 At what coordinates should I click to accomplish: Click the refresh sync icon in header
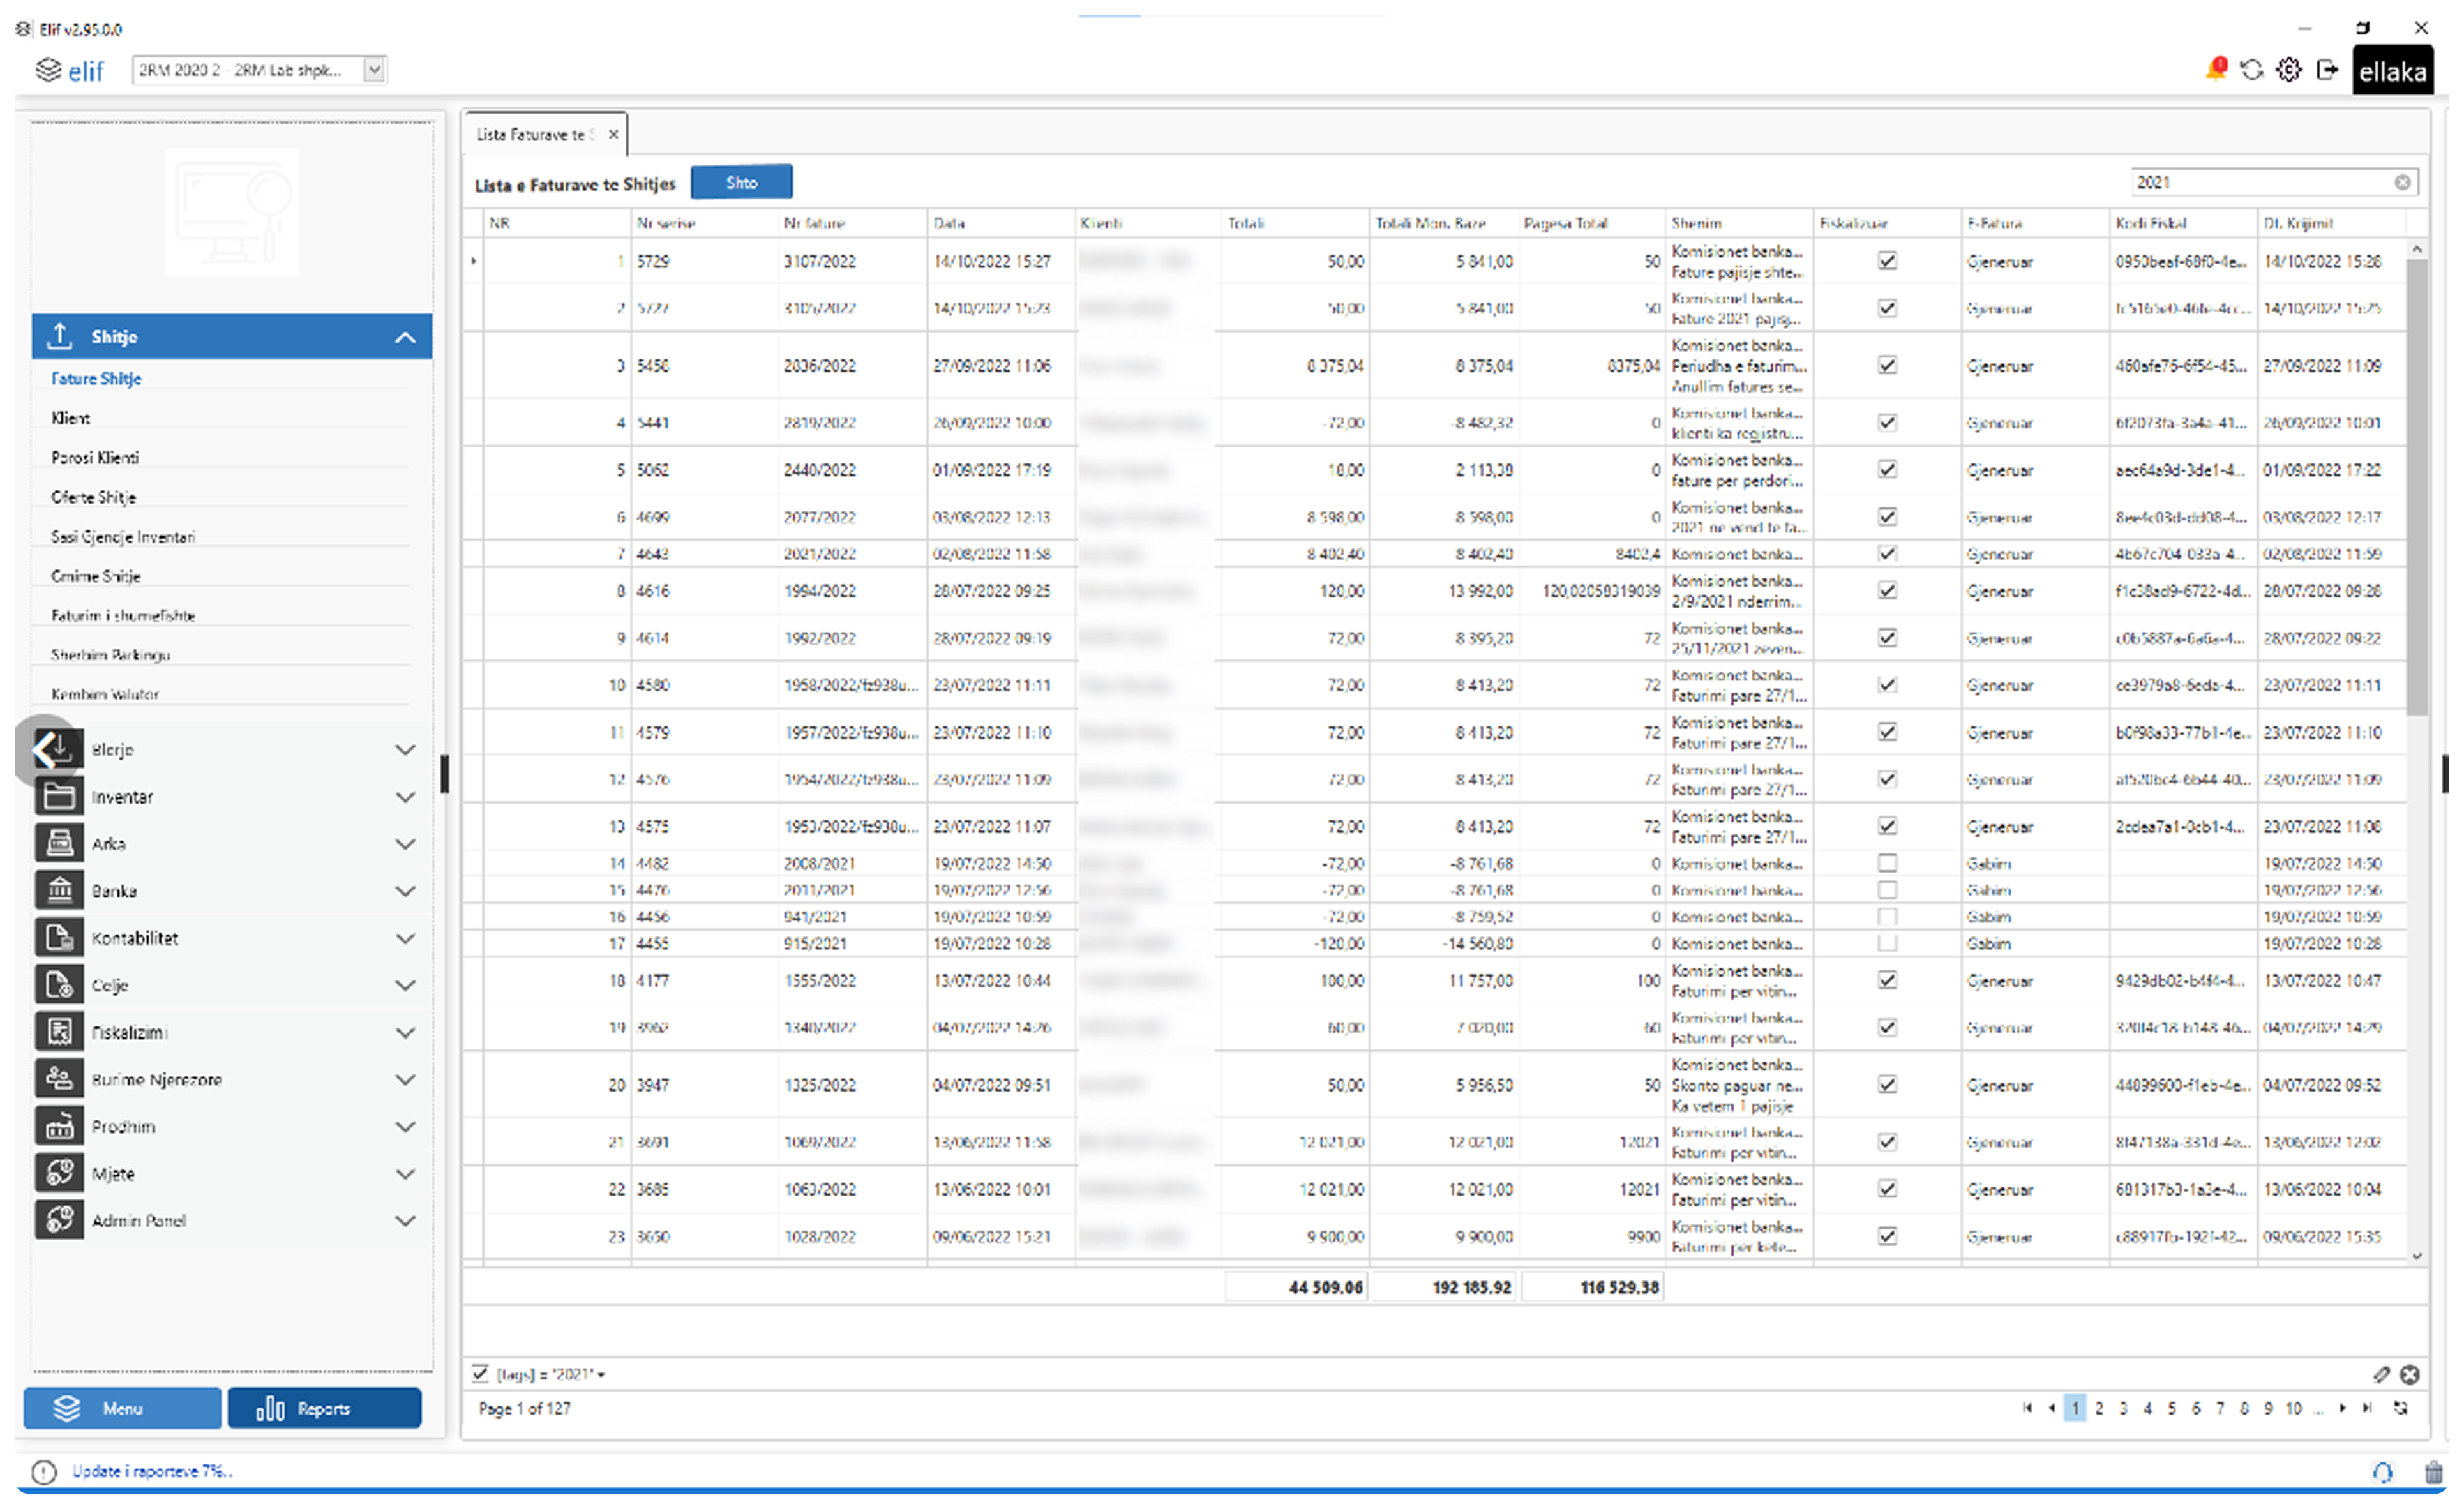(2252, 70)
